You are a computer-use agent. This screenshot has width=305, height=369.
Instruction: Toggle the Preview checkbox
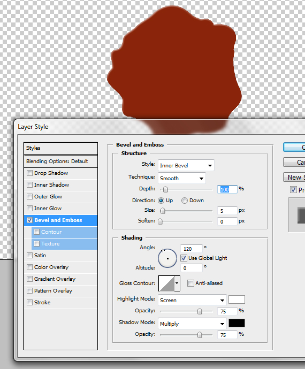pyautogui.click(x=293, y=190)
